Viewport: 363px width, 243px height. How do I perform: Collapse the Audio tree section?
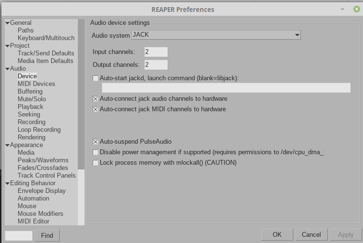click(7, 69)
